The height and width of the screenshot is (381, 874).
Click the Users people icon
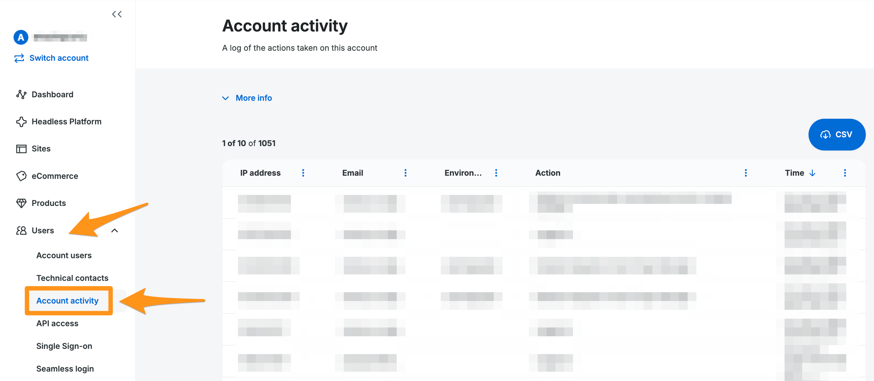(x=21, y=230)
